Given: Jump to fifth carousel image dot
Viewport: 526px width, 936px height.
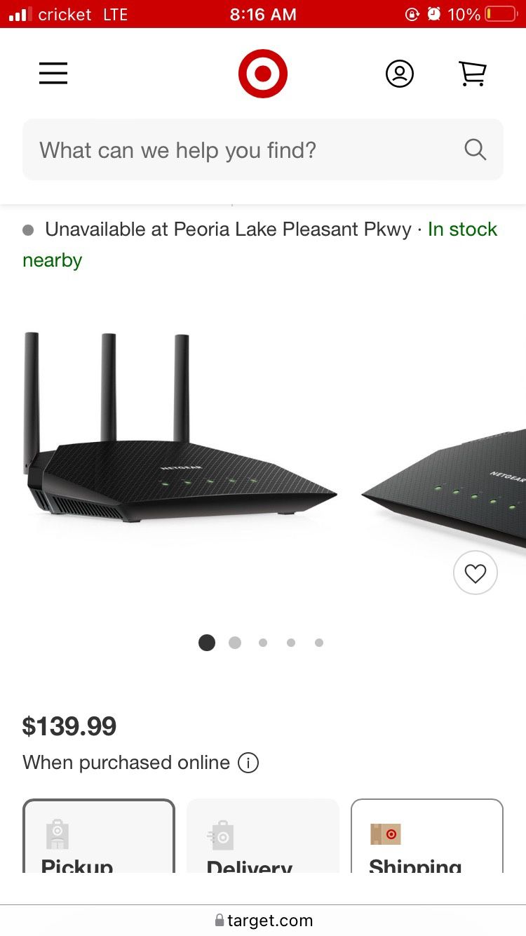Looking at the screenshot, I should (319, 643).
